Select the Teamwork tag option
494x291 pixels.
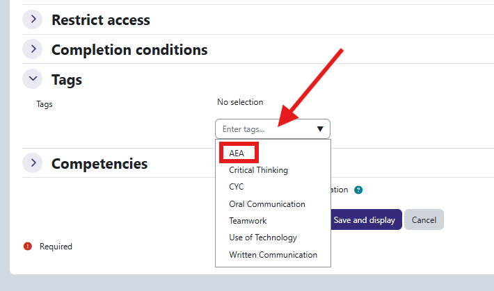pyautogui.click(x=248, y=221)
